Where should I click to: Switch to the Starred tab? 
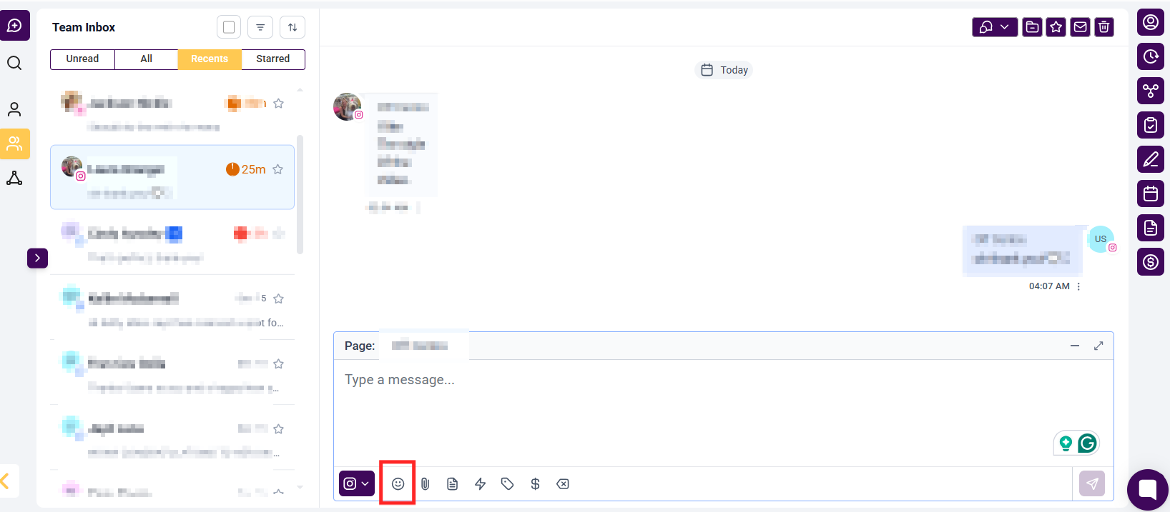(x=273, y=59)
